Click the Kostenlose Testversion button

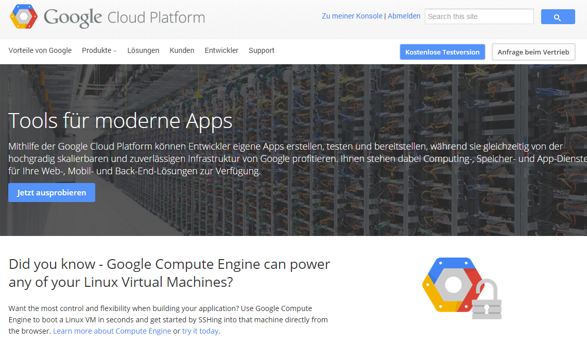coord(442,52)
